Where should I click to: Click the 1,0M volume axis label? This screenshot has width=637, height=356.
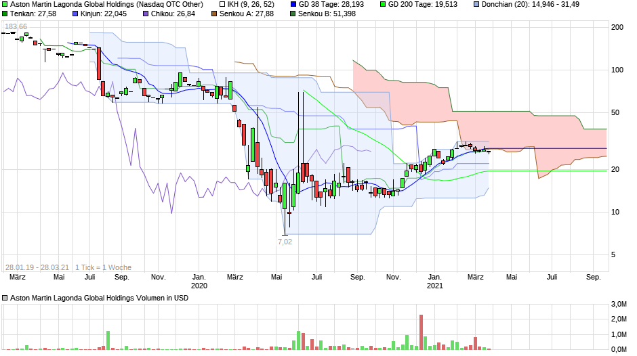pyautogui.click(x=618, y=334)
